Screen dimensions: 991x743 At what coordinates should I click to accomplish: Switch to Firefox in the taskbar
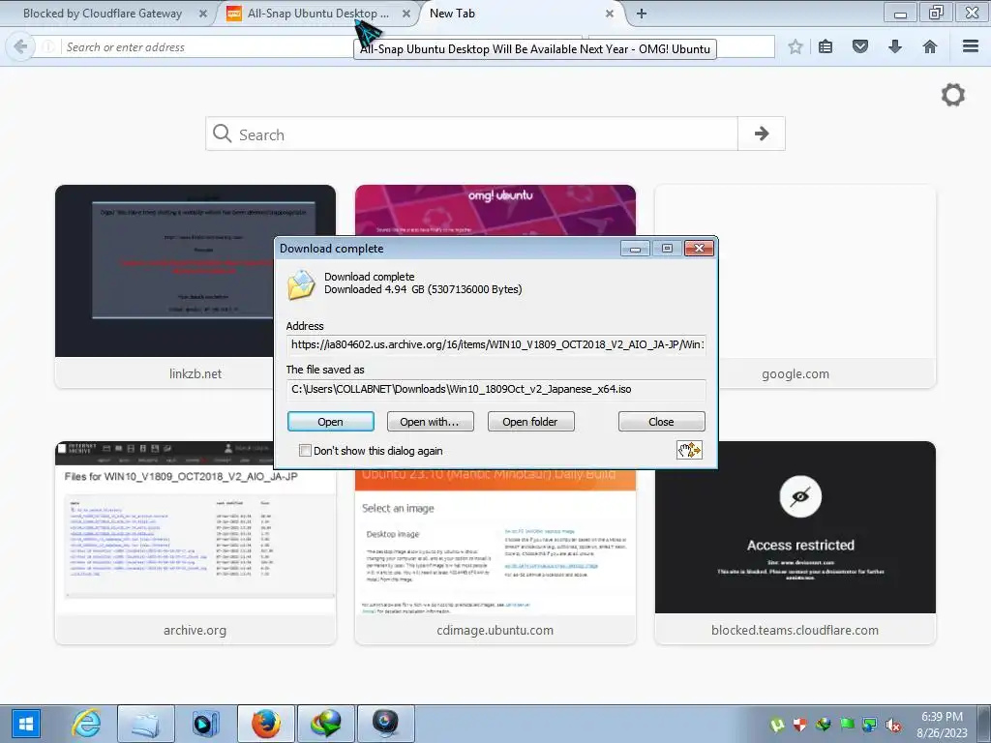point(266,724)
